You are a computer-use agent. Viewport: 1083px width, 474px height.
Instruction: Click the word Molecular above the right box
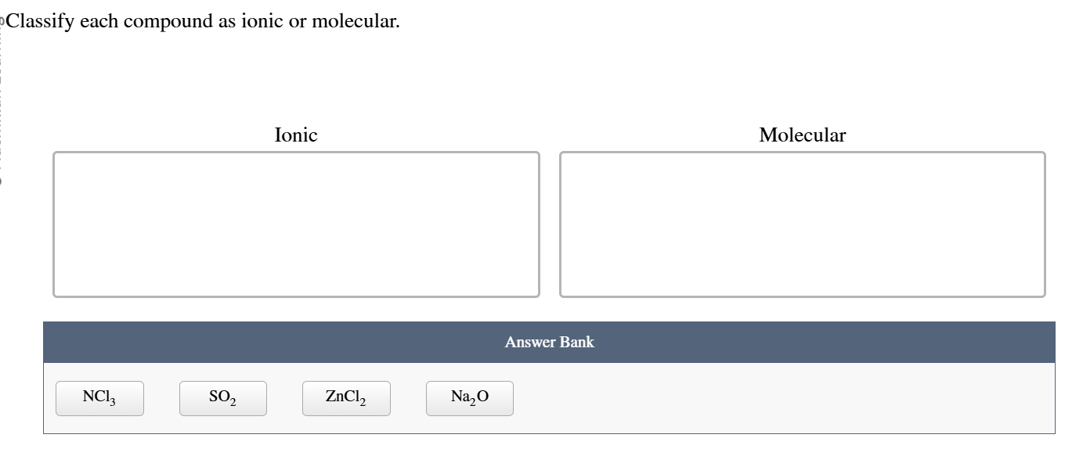pos(802,135)
